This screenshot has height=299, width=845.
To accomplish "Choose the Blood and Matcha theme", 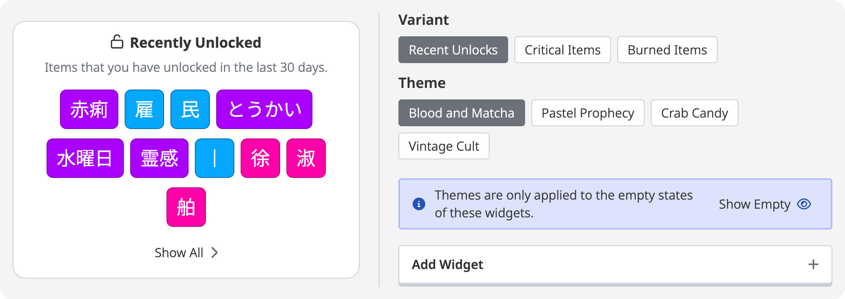I will tap(461, 113).
